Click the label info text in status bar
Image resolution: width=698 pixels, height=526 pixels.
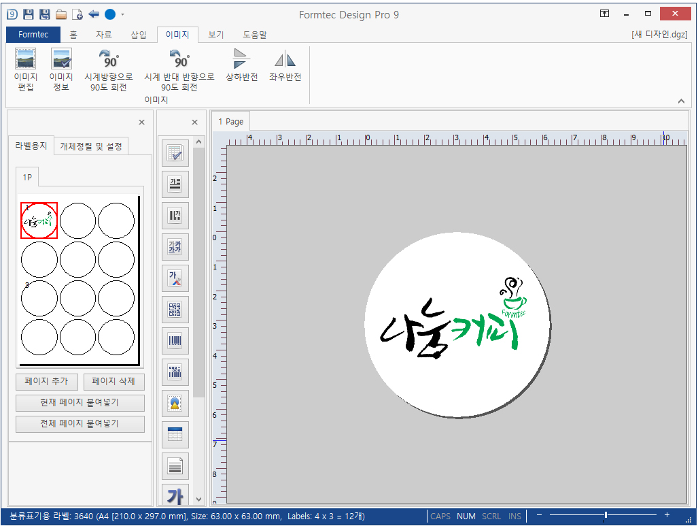[x=187, y=516]
